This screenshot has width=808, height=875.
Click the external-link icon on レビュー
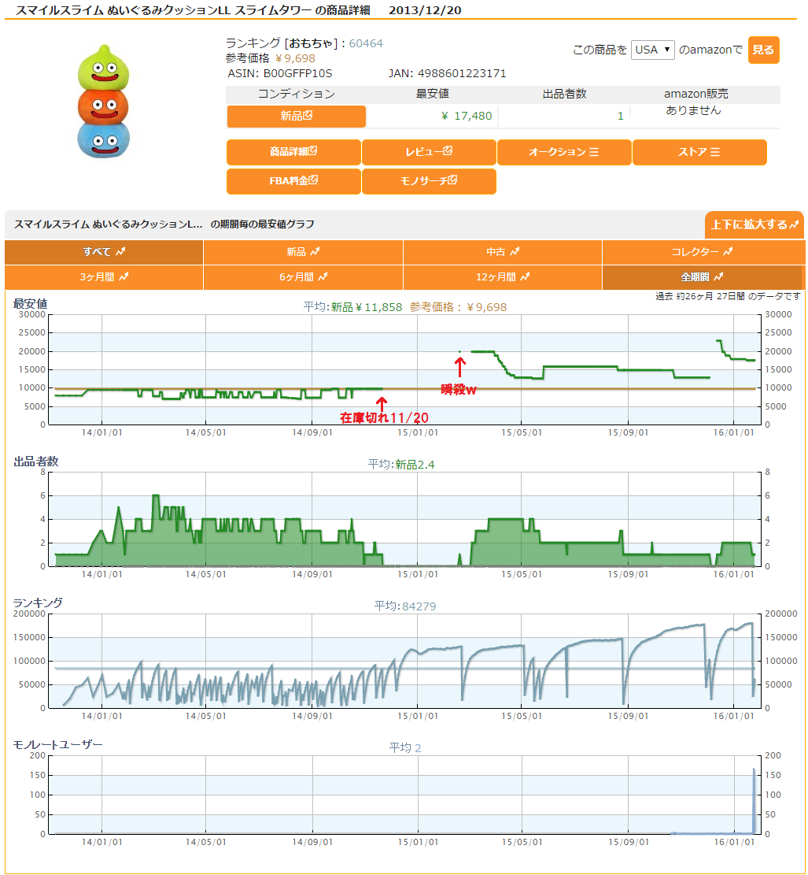(448, 150)
